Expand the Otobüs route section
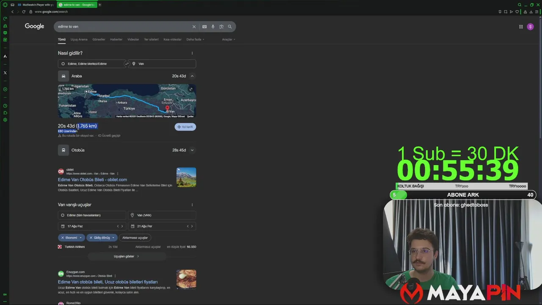 [x=192, y=150]
